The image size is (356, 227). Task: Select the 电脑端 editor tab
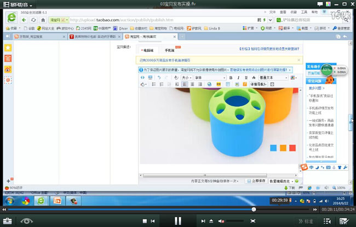point(147,50)
